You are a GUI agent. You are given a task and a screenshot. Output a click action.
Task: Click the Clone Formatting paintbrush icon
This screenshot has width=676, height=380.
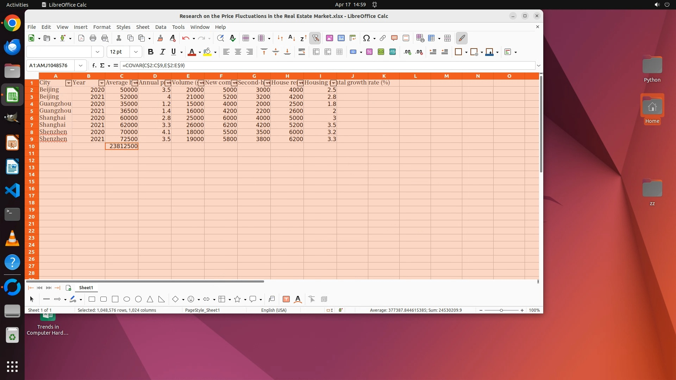pos(160,38)
